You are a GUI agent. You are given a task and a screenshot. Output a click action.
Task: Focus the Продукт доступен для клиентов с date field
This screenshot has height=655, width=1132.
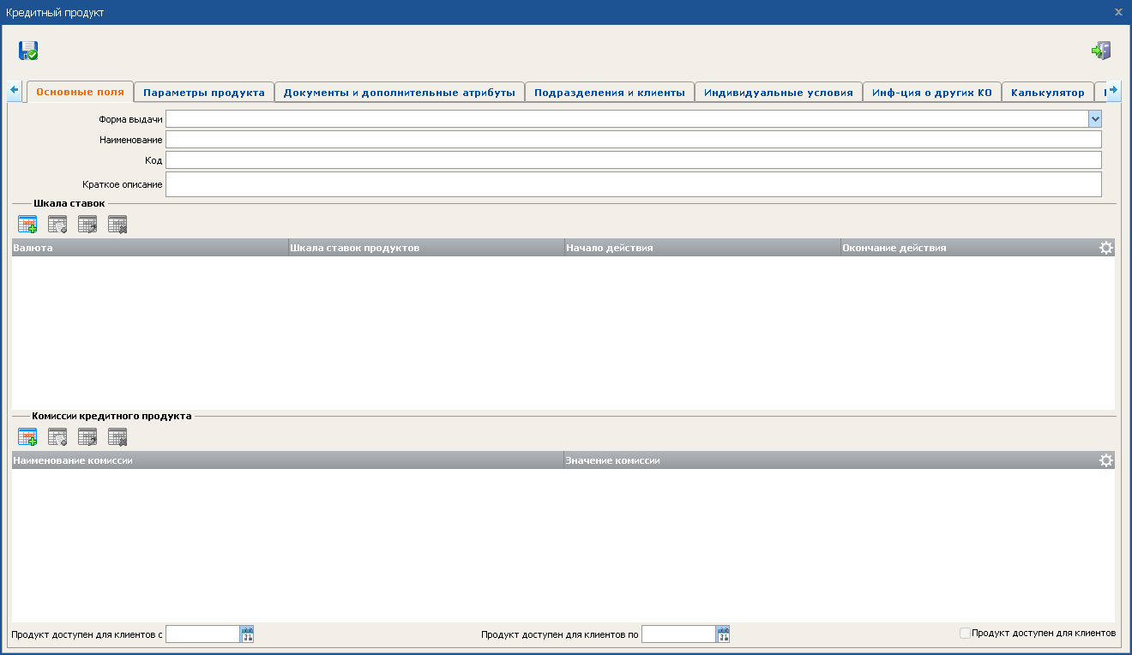point(202,634)
